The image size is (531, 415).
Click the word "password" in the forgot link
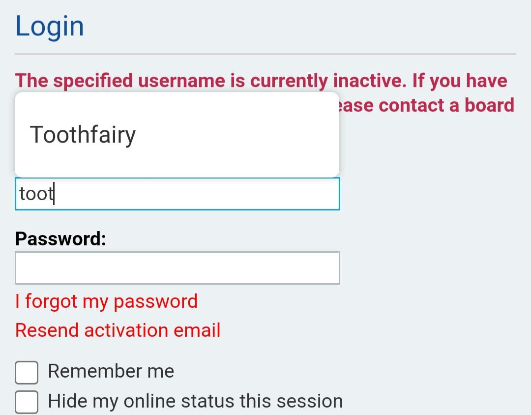[x=155, y=301]
